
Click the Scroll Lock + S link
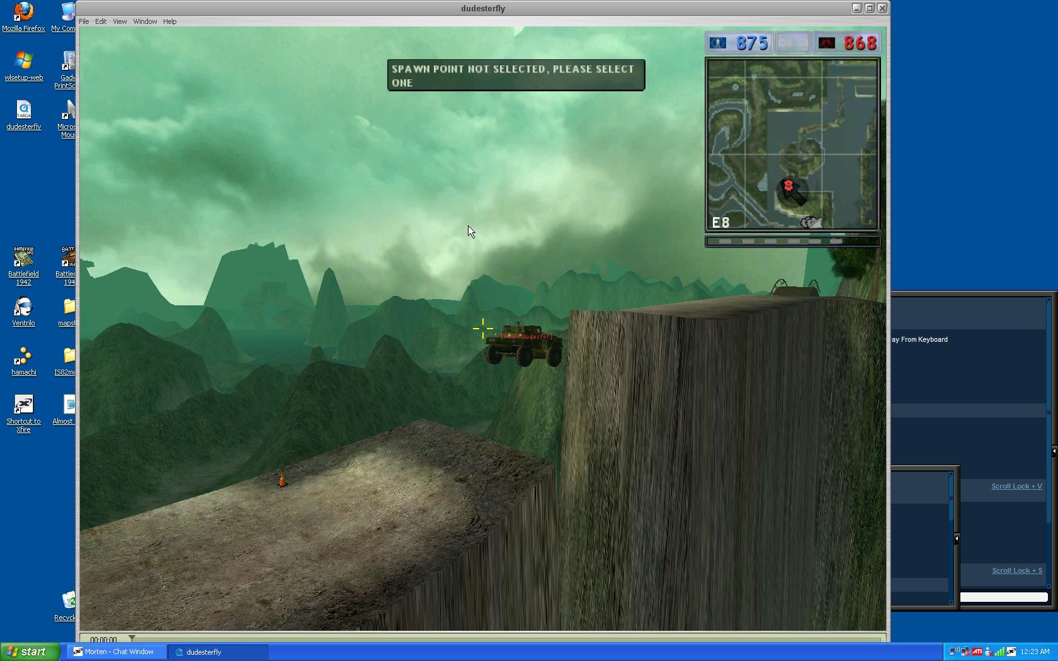tap(1017, 570)
